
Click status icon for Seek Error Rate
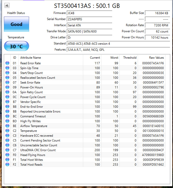7,82
